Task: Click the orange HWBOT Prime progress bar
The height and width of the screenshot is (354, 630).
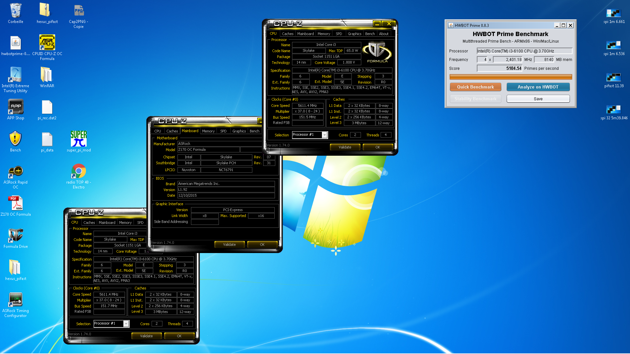Action: pyautogui.click(x=511, y=77)
